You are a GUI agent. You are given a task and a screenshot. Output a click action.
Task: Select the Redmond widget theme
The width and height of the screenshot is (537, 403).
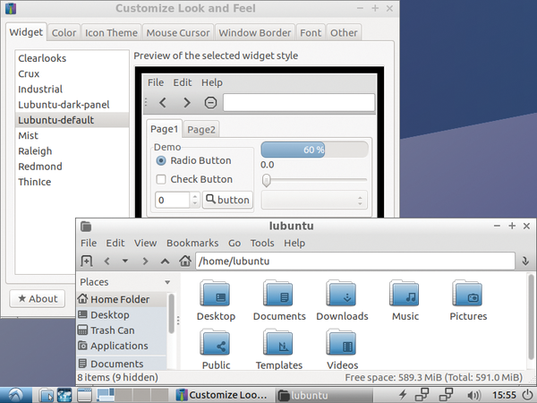pyautogui.click(x=72, y=167)
